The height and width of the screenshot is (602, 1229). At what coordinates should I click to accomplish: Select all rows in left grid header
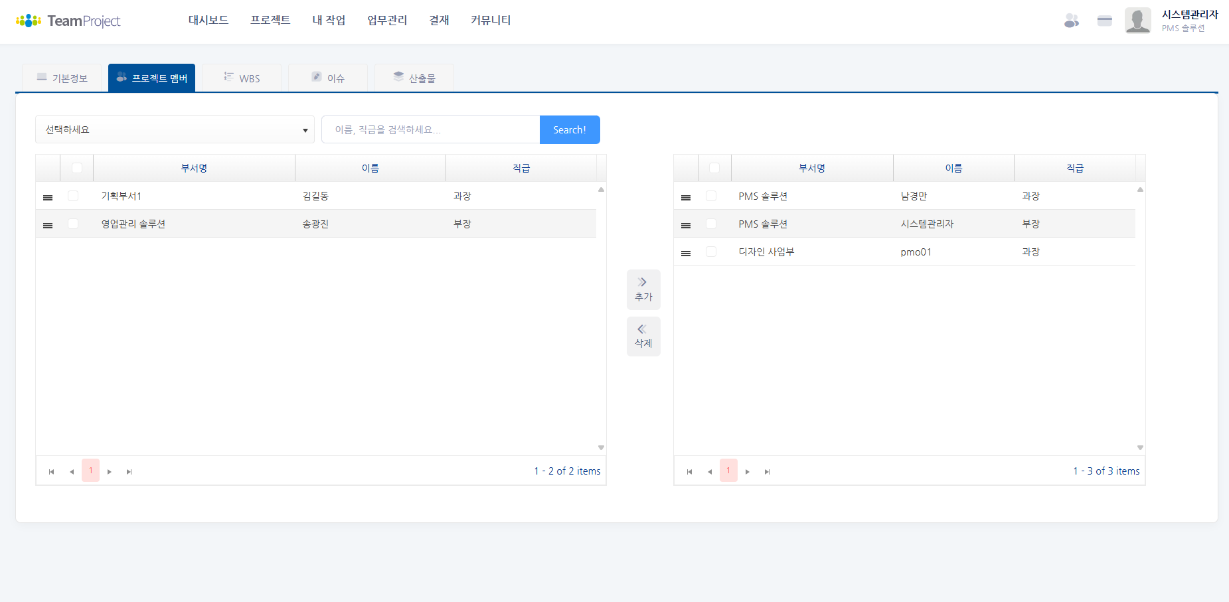pos(77,168)
